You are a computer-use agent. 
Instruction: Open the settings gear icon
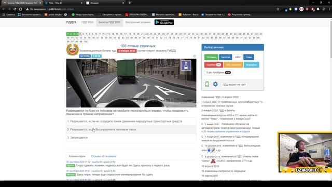215,84
